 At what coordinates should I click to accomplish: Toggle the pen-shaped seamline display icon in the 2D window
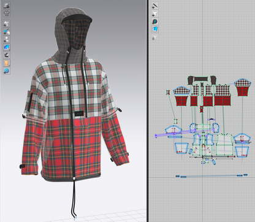coord(154,6)
